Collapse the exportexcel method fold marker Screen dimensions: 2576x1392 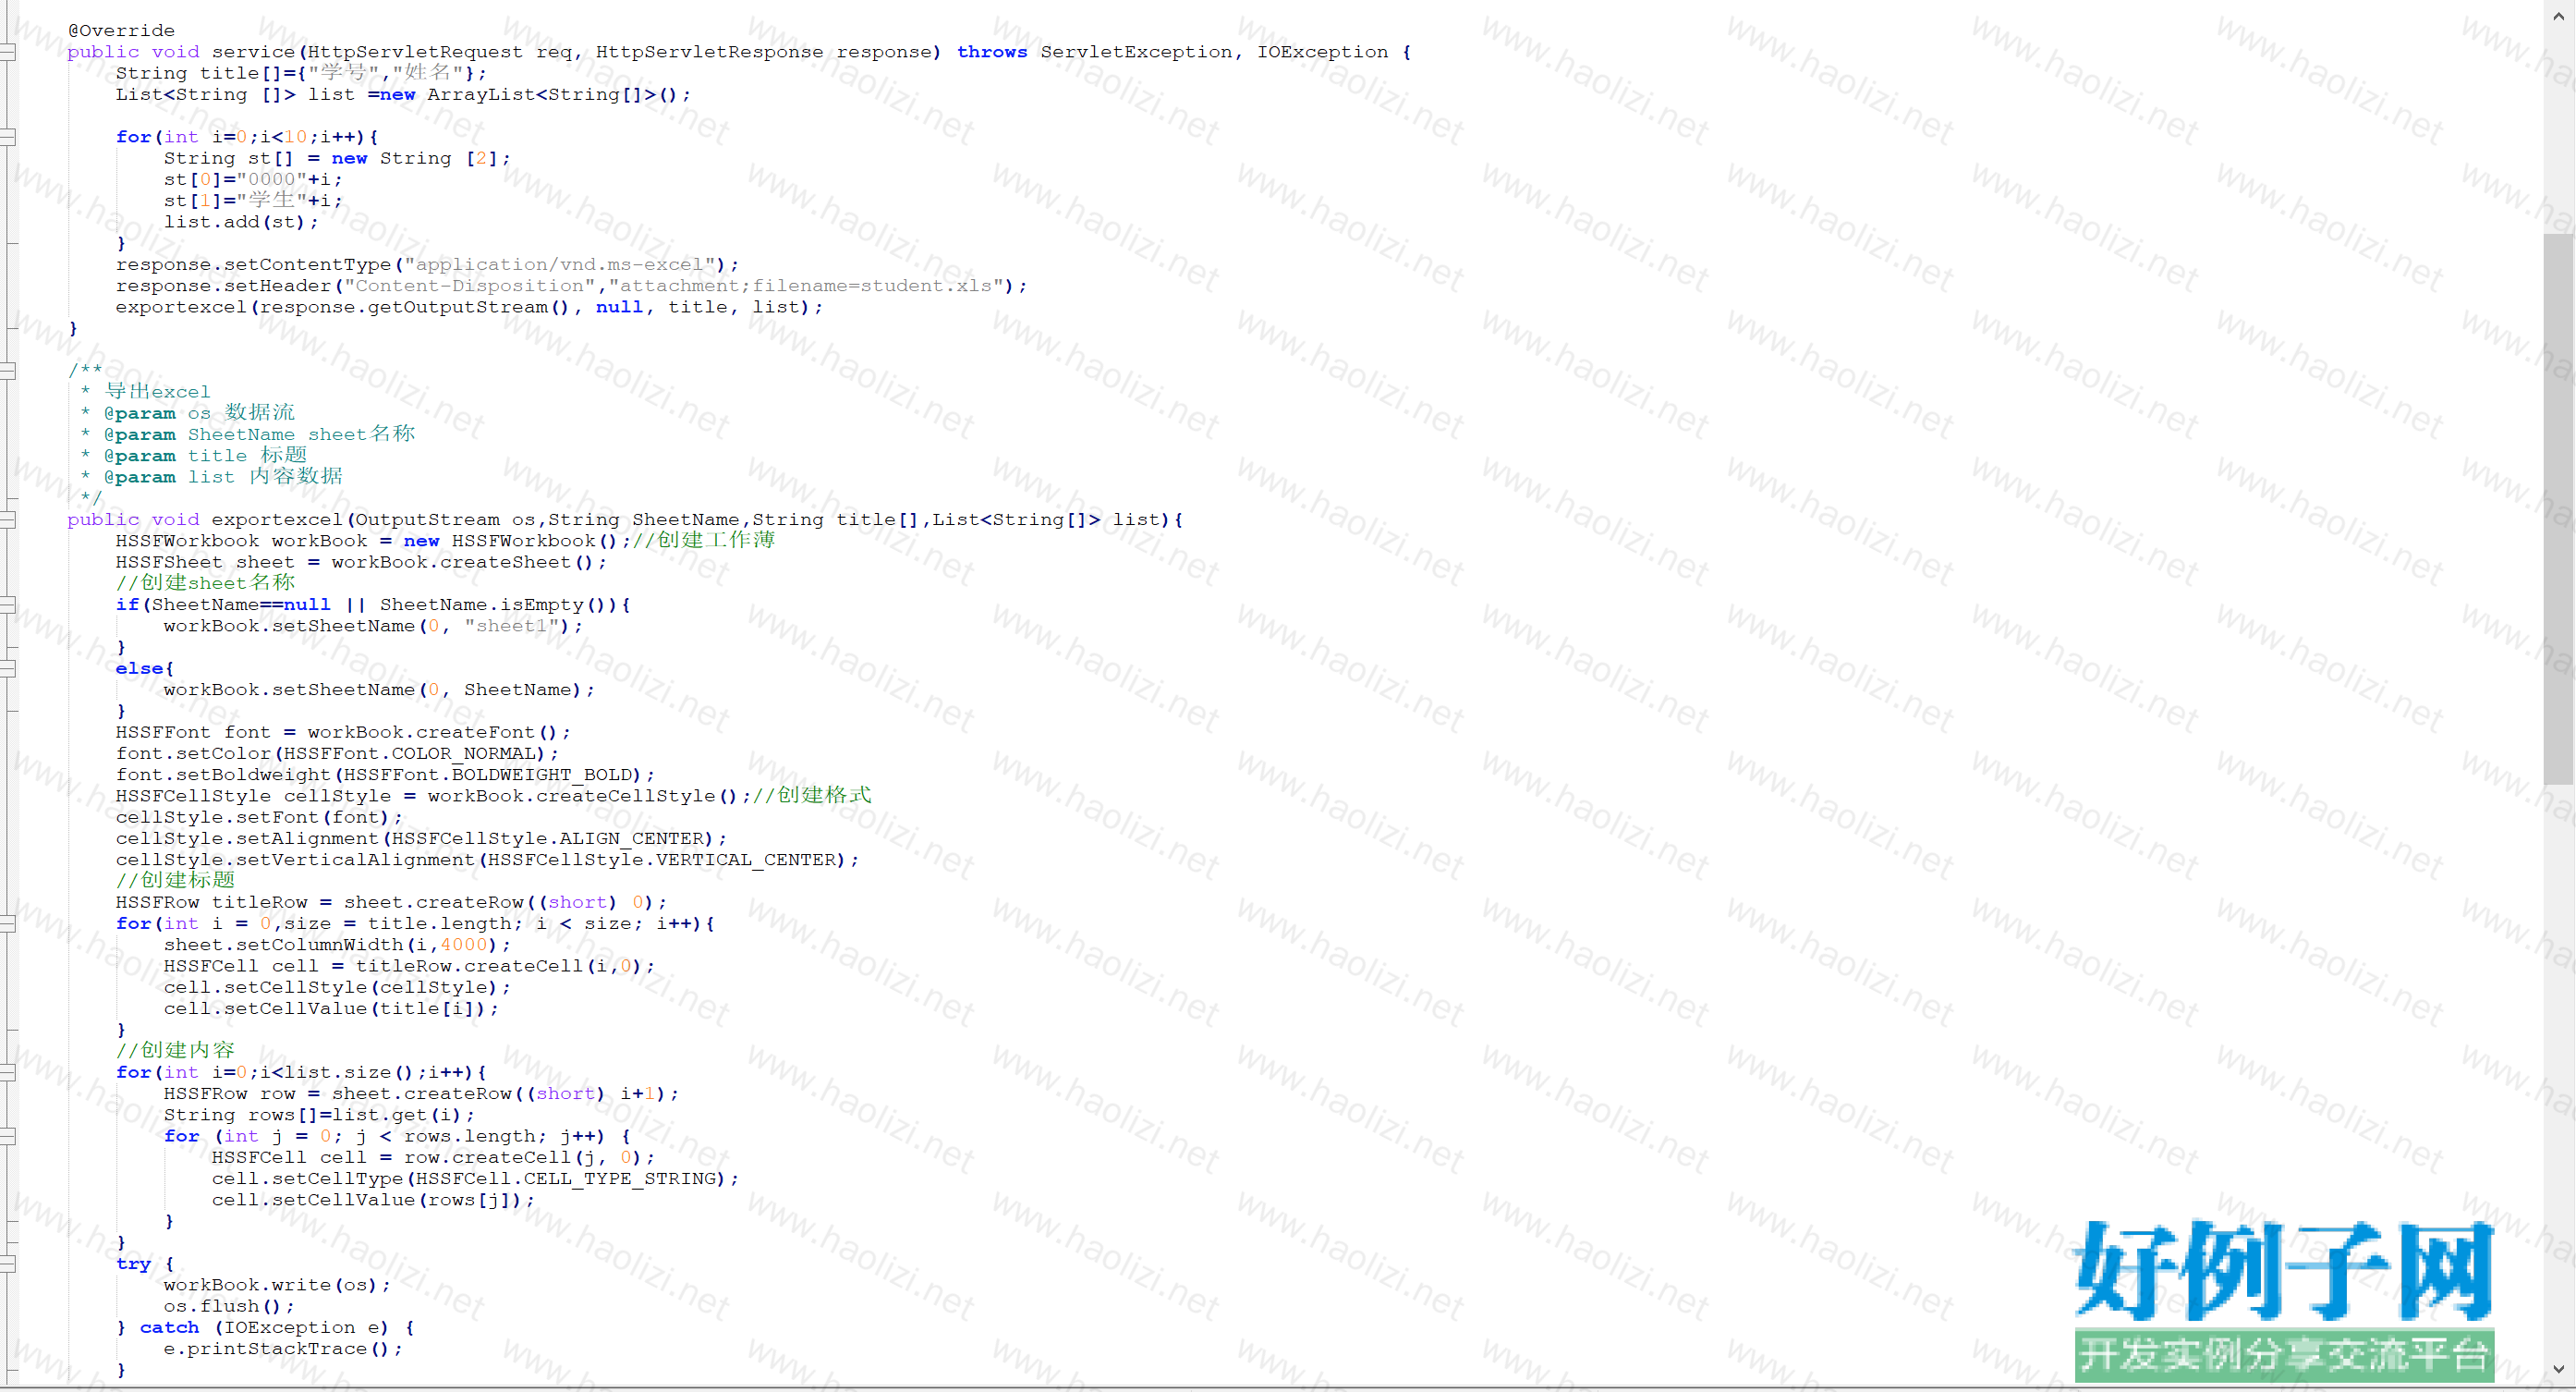[x=8, y=519]
